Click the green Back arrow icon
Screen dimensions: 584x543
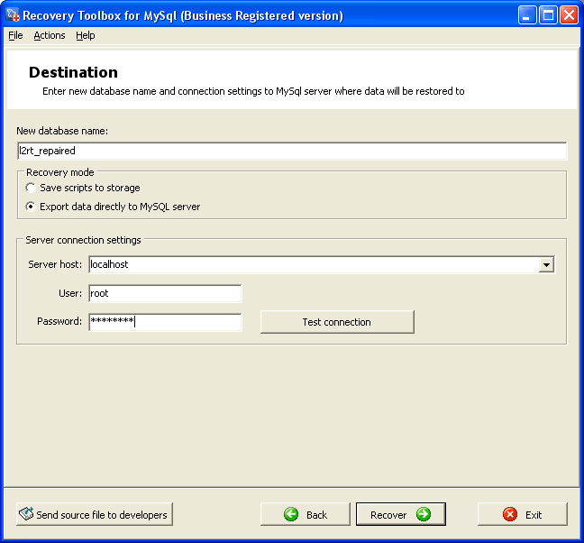coord(291,514)
